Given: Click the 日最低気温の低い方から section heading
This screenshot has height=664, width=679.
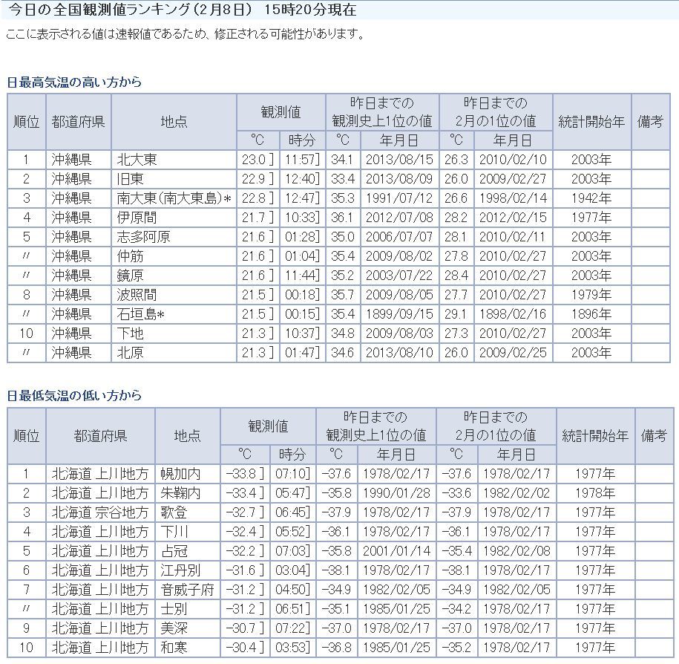Looking at the screenshot, I should [74, 396].
